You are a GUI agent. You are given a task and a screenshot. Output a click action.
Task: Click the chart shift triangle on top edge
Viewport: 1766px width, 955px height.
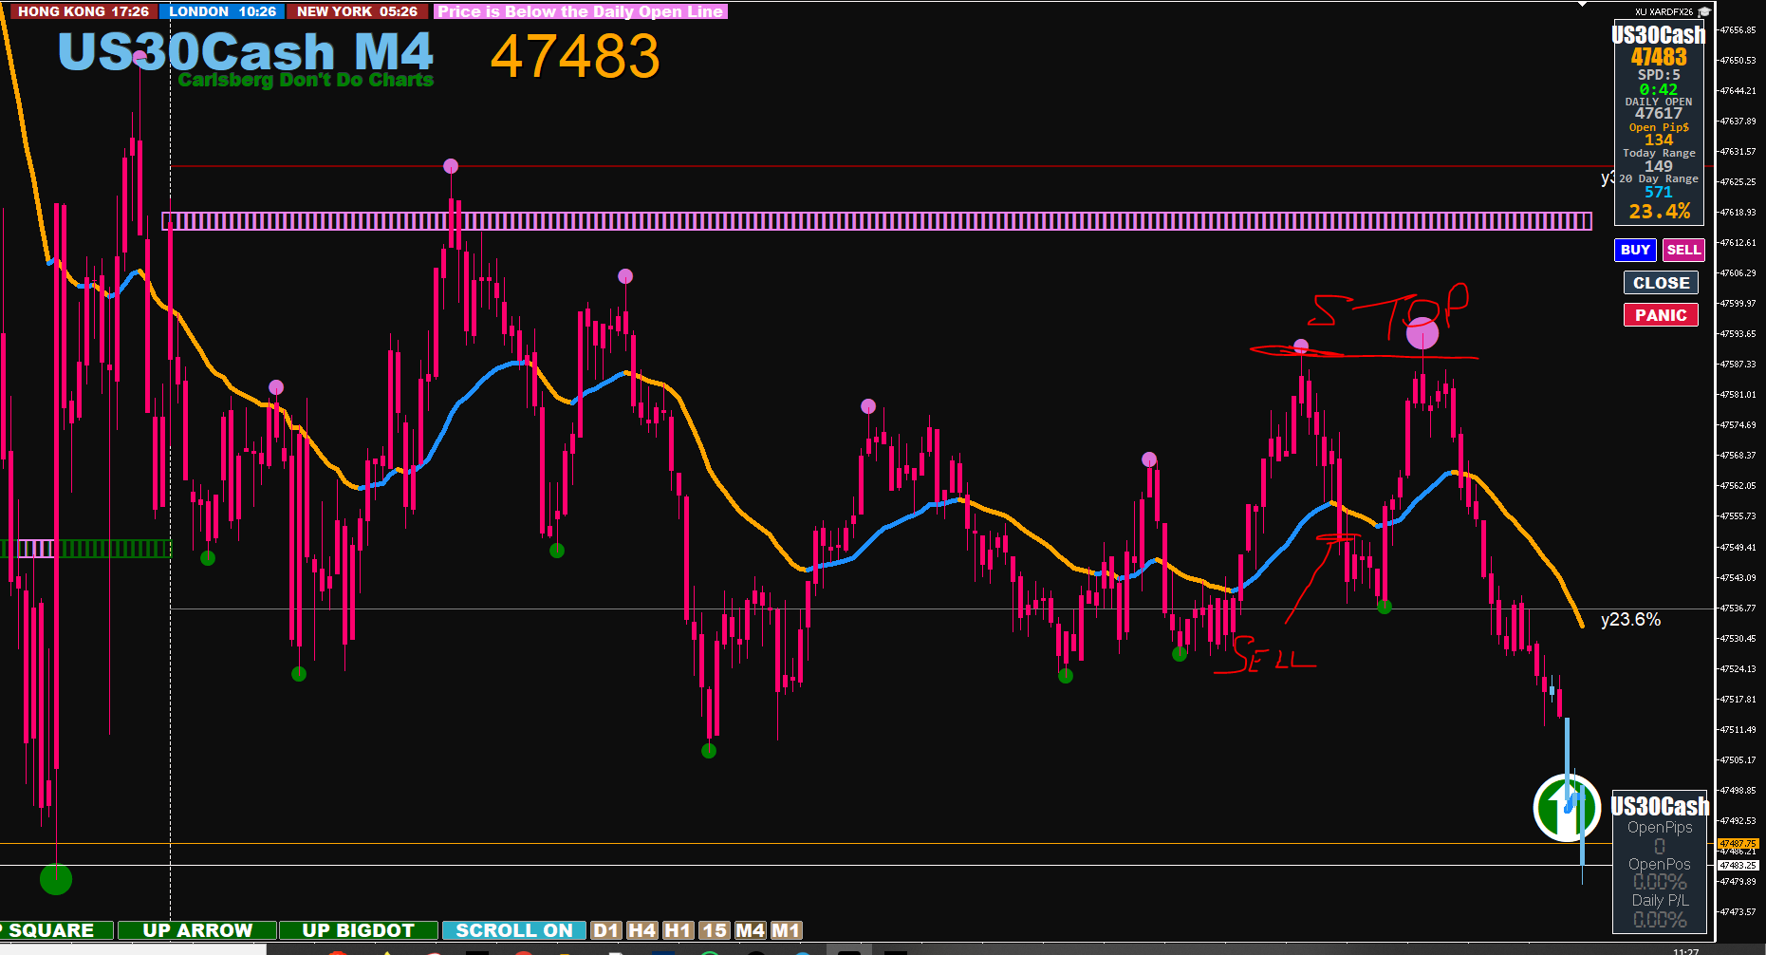coord(1582,4)
